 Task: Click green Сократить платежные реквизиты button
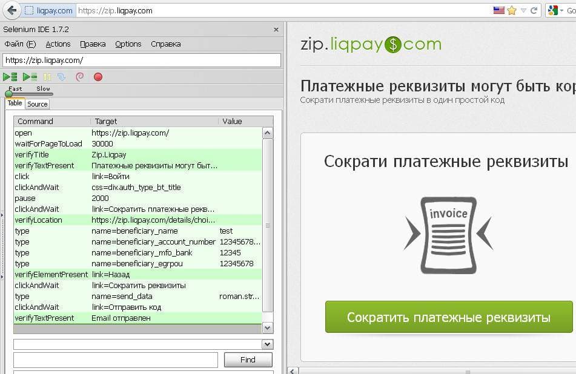click(x=449, y=317)
